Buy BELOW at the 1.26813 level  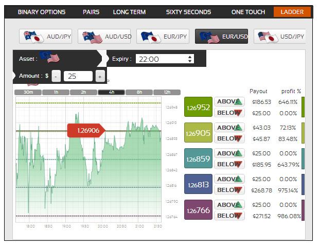coord(229,190)
